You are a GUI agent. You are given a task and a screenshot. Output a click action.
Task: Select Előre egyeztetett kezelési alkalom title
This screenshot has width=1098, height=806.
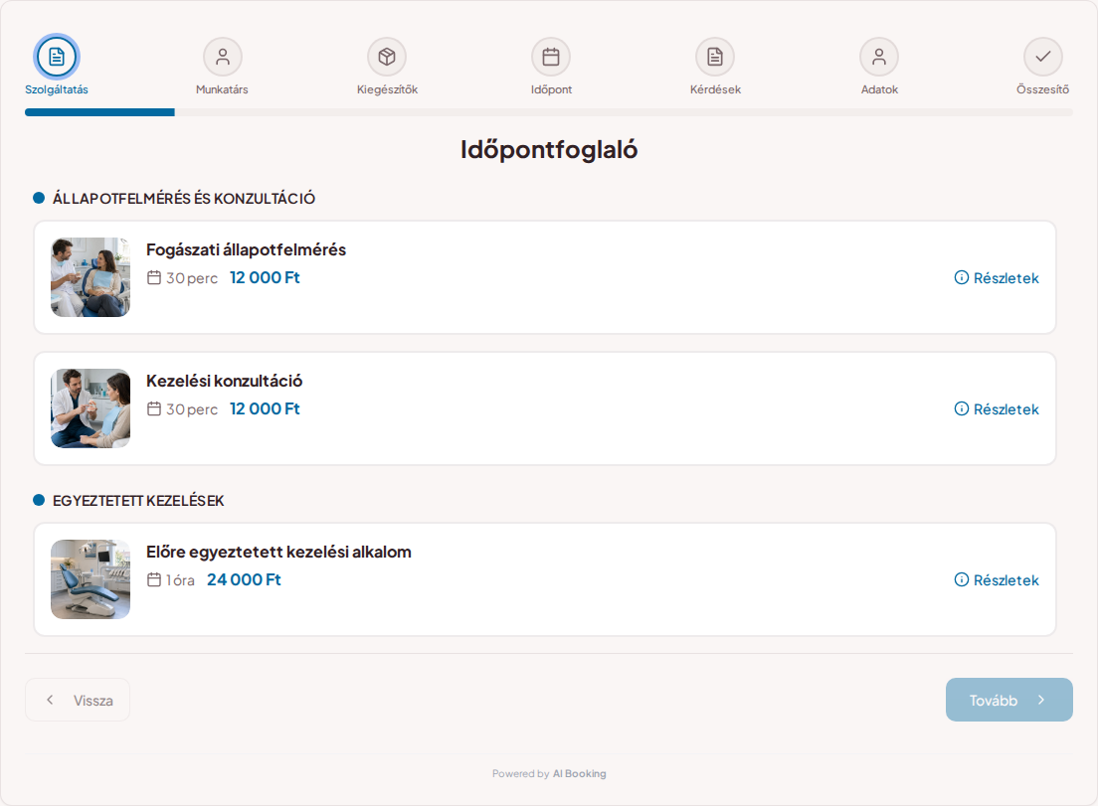click(x=278, y=552)
